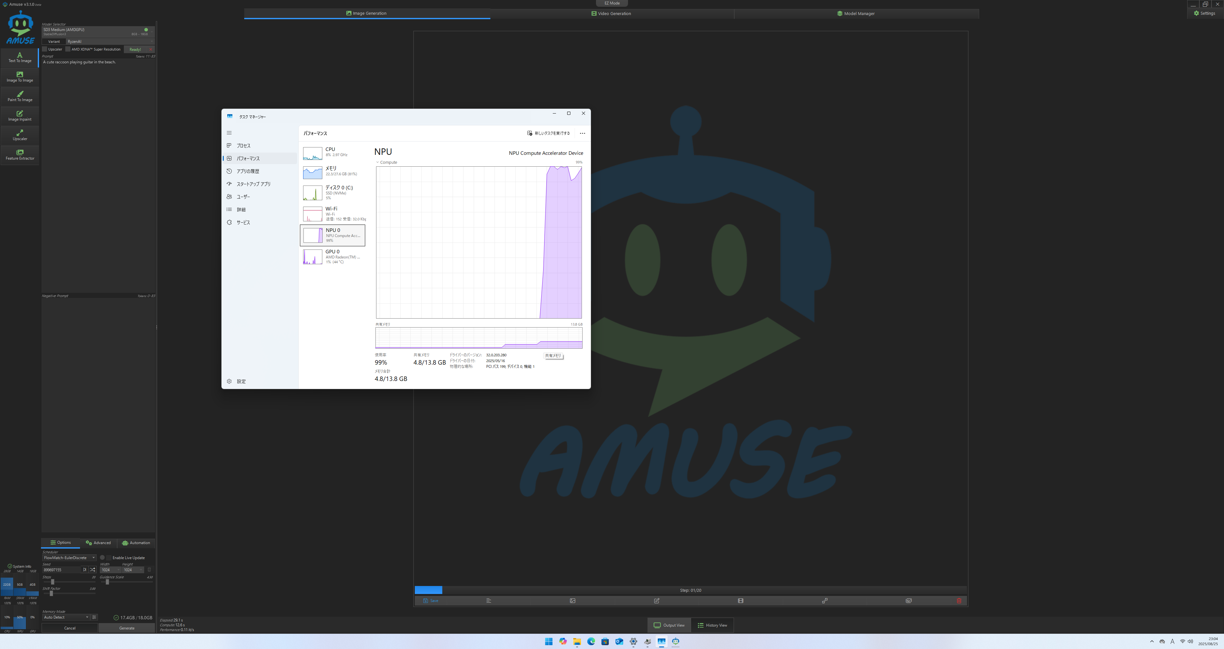Switch to Image Generation tab
This screenshot has width=1224, height=649.
[367, 13]
